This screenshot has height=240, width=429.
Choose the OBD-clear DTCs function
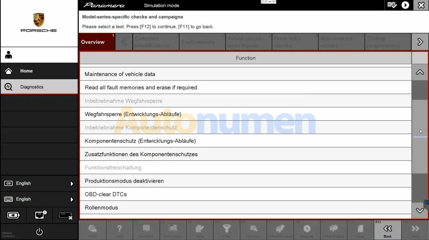pos(245,195)
